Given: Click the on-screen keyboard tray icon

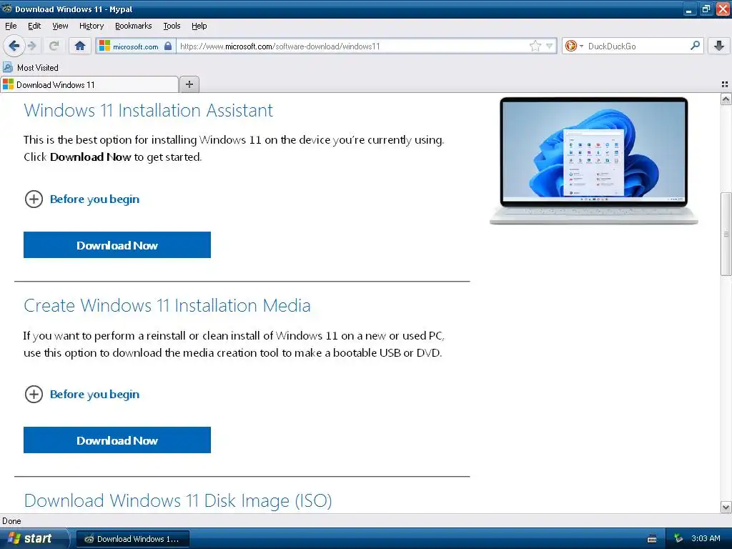Looking at the screenshot, I should (652, 539).
